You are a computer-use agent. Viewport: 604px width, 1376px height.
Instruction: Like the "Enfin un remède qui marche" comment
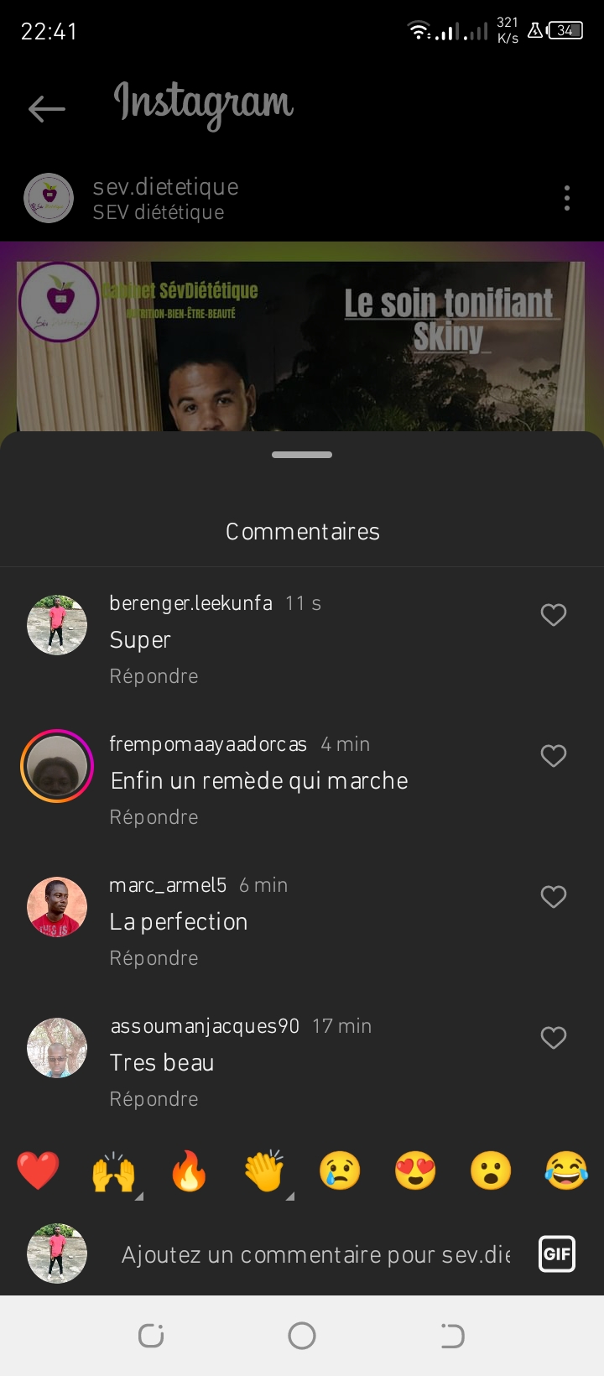pos(554,756)
